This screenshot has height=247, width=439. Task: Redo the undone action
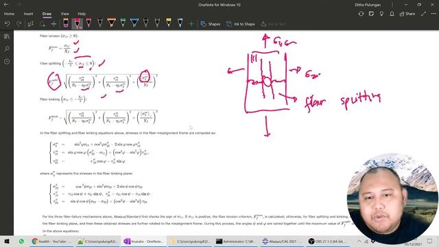point(19,24)
